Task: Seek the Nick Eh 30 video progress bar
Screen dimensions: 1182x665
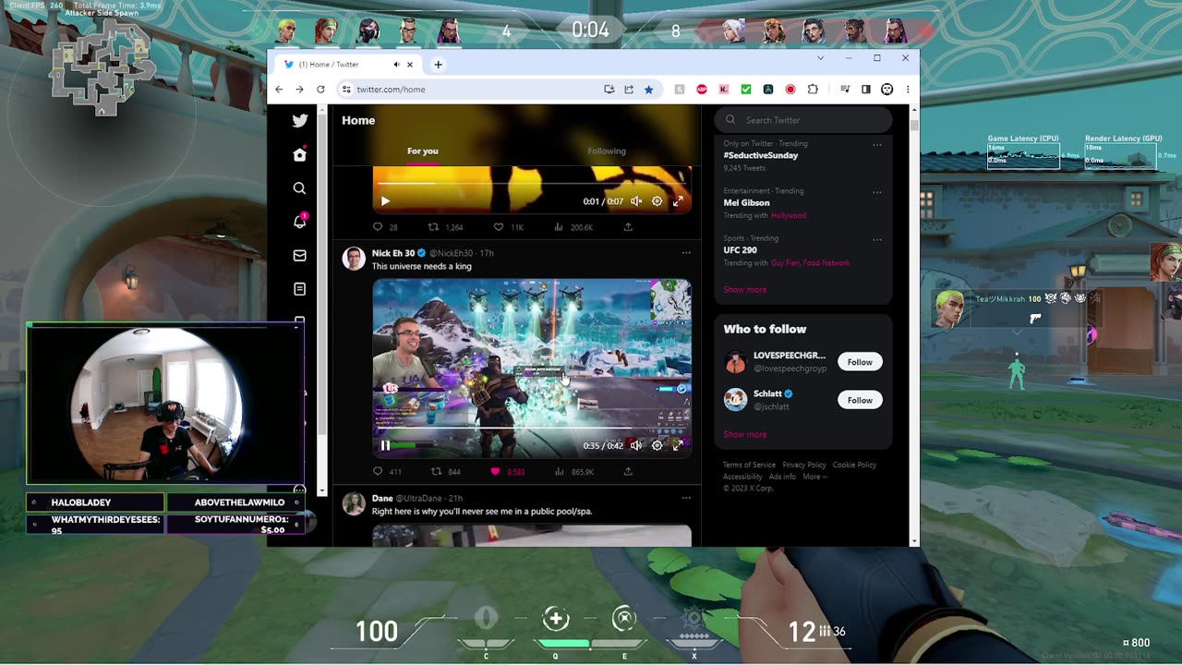Action: pos(532,428)
